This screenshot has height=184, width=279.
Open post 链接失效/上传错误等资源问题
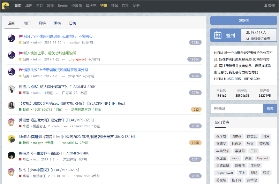point(56,70)
